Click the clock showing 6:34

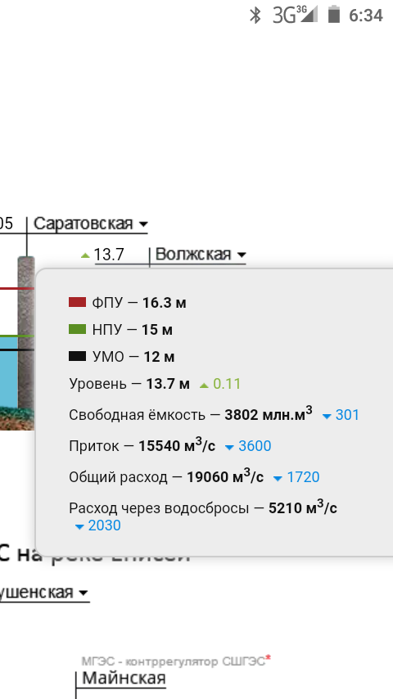pyautogui.click(x=366, y=16)
